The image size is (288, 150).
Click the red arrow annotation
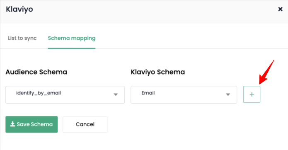(x=266, y=72)
